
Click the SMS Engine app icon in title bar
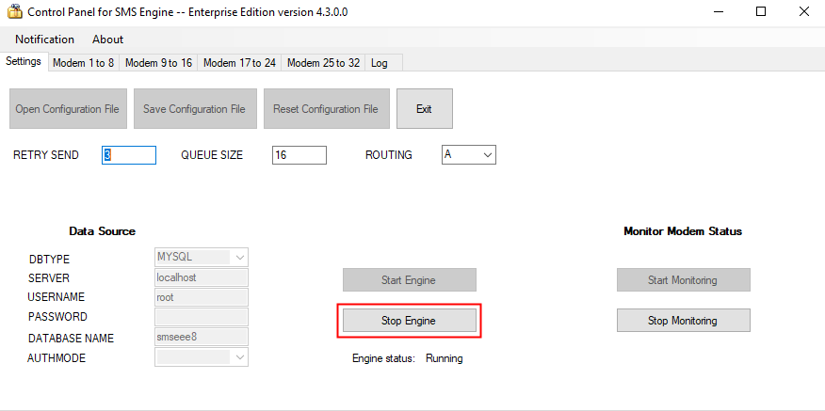click(13, 13)
